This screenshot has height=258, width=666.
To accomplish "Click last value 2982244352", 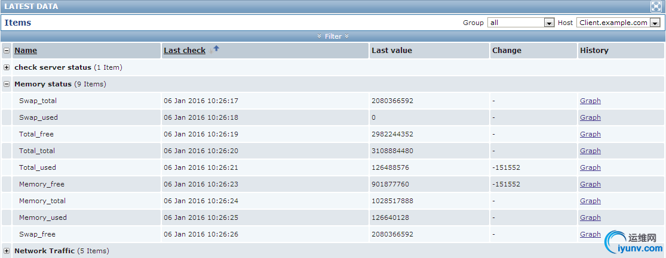I will point(392,134).
